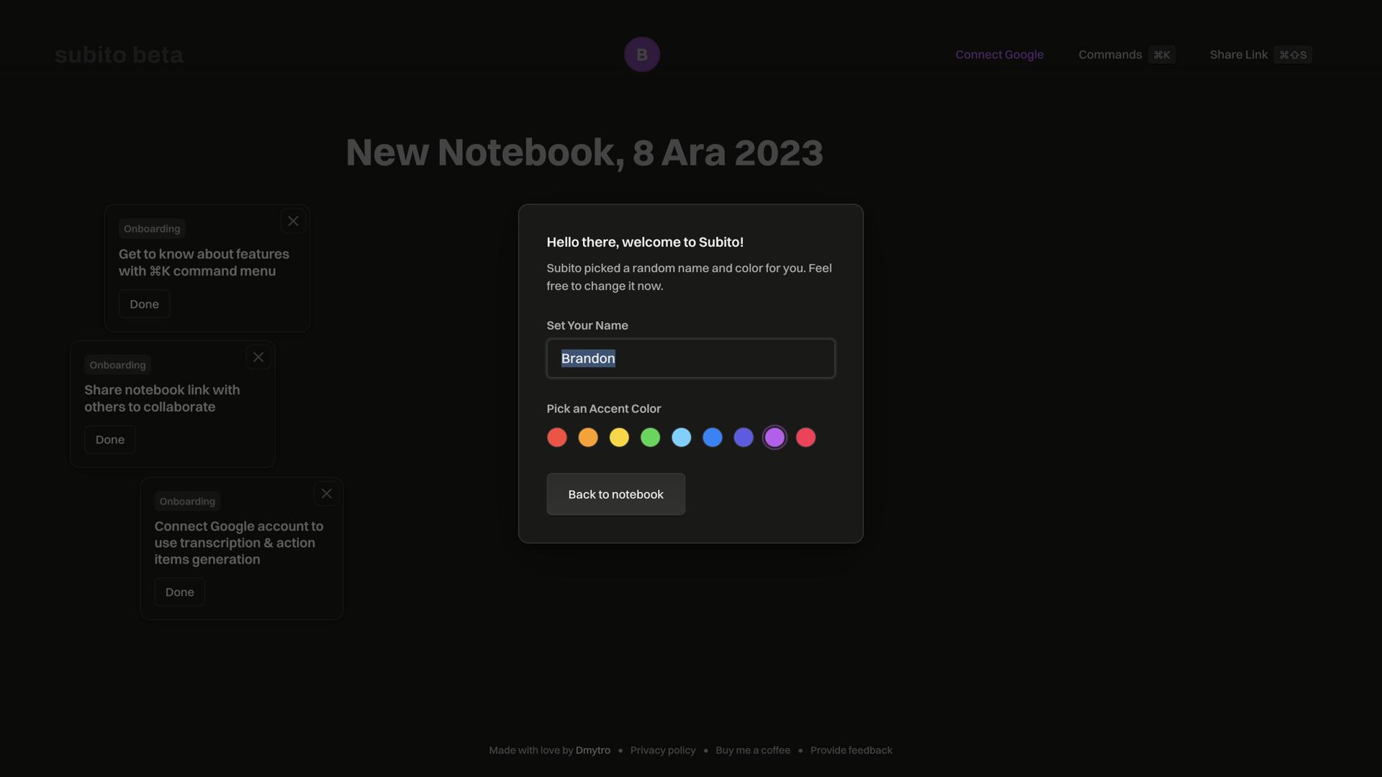Pick the pink-red accent color at the end
The width and height of the screenshot is (1382, 777).
click(x=806, y=437)
